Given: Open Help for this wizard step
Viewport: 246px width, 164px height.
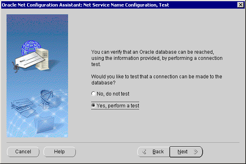Looking at the screenshot, I should 59,152.
